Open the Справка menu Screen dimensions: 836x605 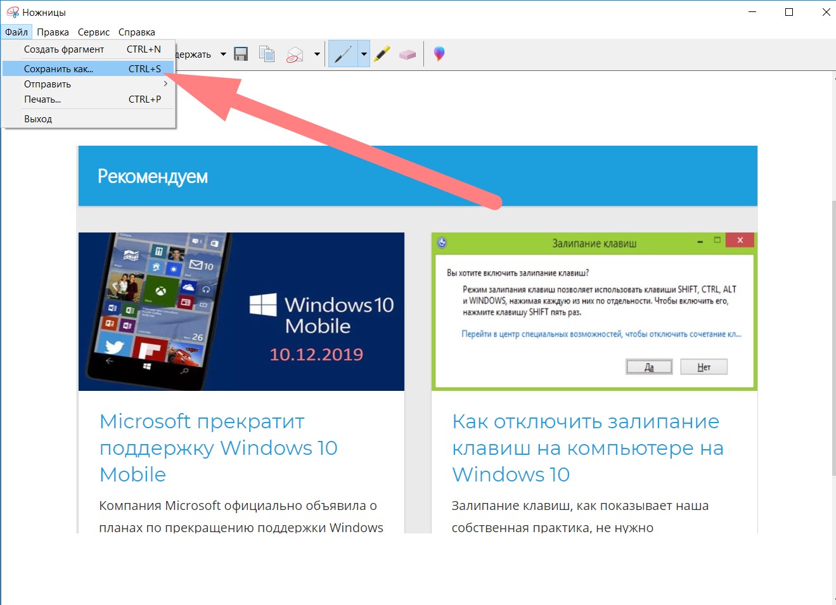[x=136, y=32]
